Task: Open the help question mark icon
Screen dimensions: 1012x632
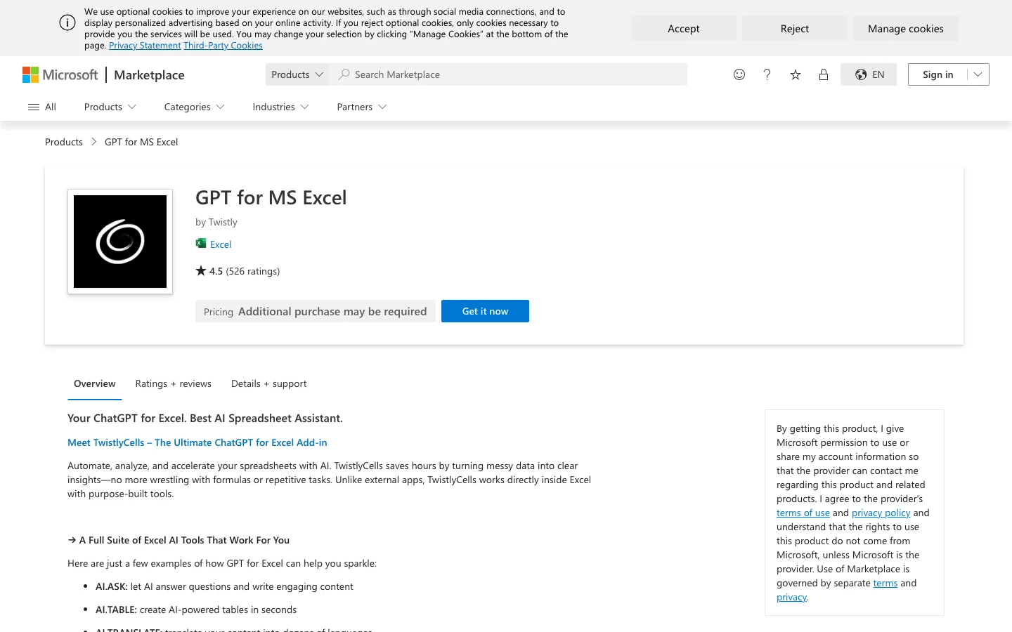Action: [x=767, y=74]
